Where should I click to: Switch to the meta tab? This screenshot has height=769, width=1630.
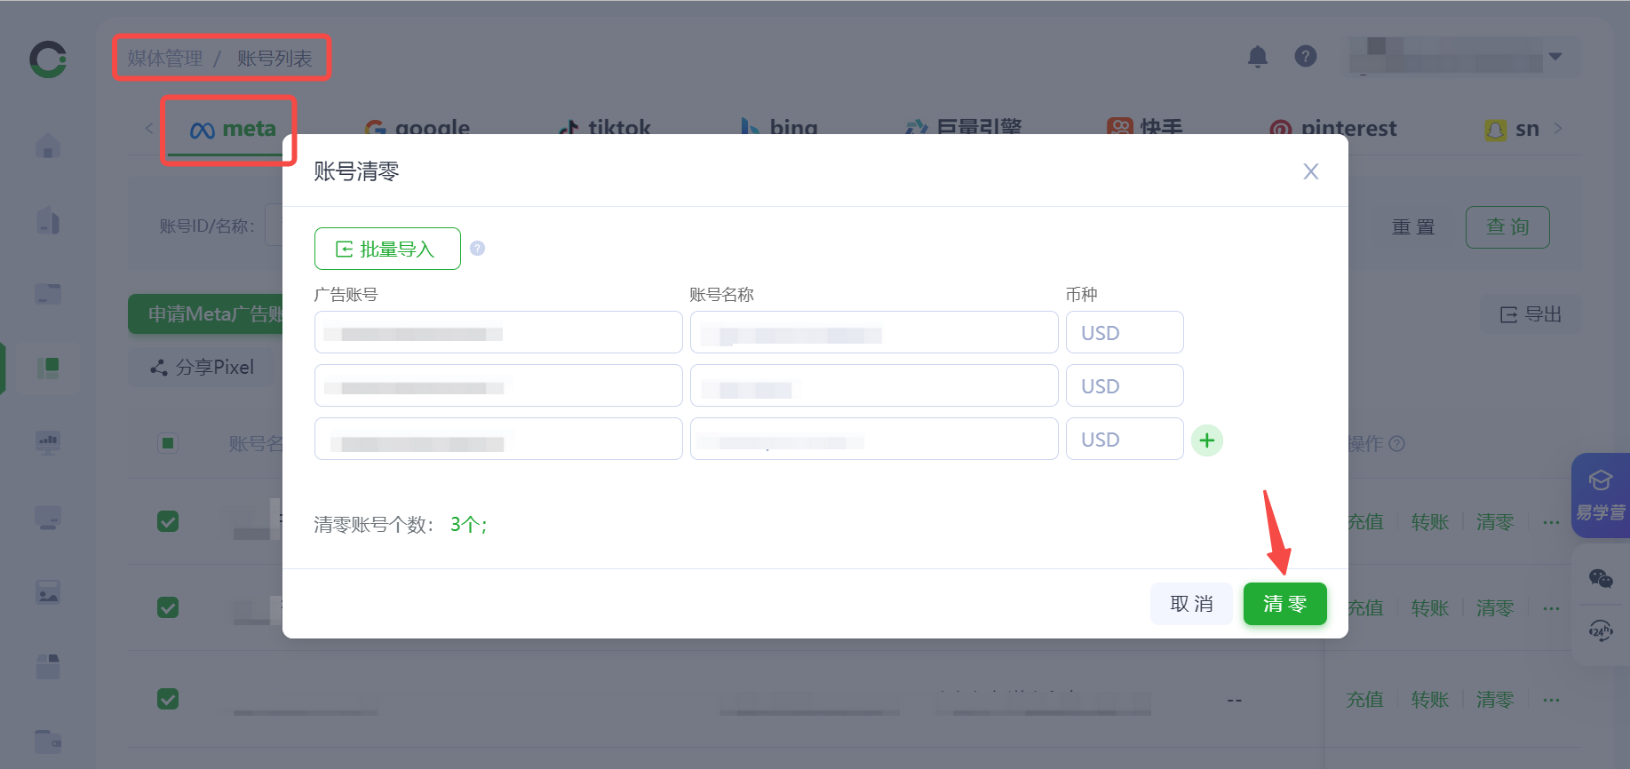233,130
